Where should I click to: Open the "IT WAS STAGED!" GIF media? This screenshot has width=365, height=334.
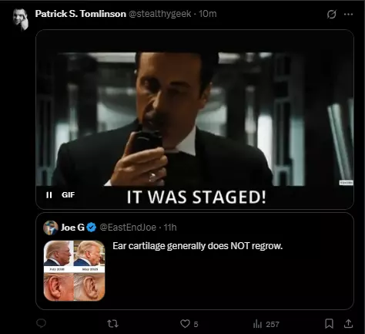[x=195, y=120]
